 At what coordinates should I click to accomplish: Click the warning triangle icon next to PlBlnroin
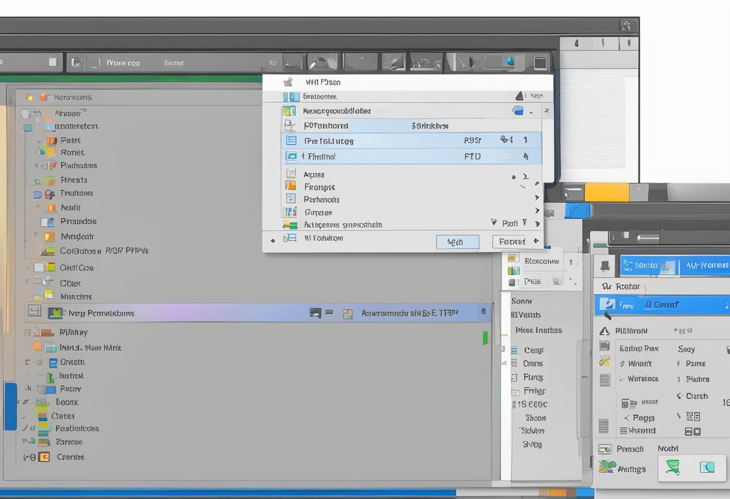pyautogui.click(x=605, y=331)
